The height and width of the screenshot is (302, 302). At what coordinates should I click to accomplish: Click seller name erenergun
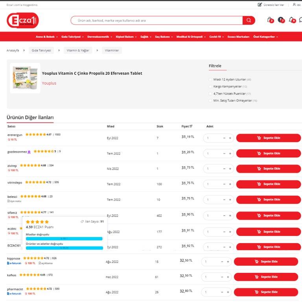15,135
